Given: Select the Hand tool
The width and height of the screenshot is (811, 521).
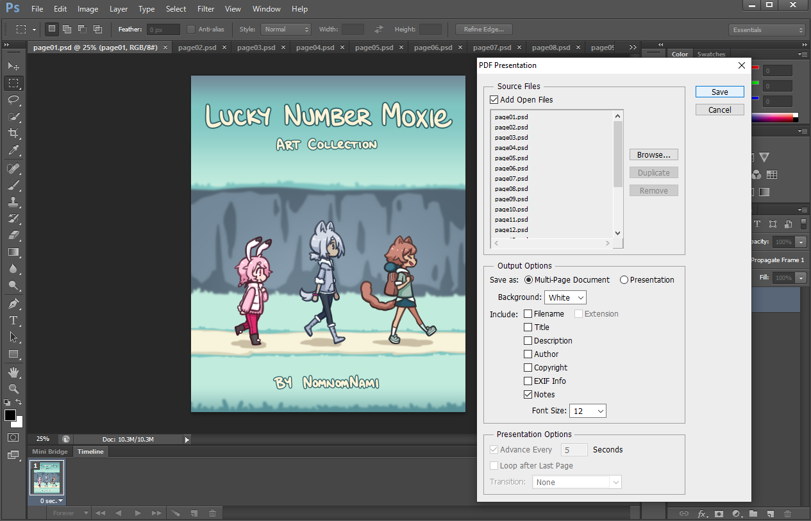Looking at the screenshot, I should pos(13,372).
